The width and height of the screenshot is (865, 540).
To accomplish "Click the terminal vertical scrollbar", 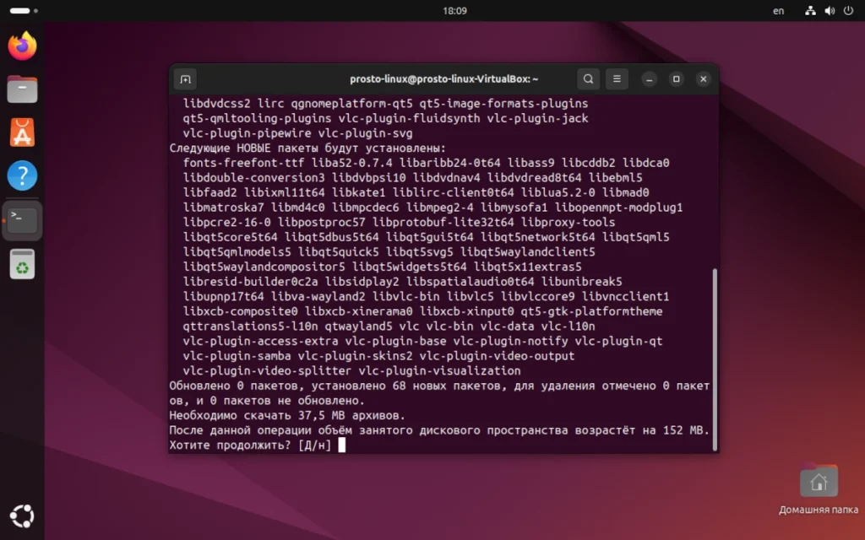I will point(715,359).
